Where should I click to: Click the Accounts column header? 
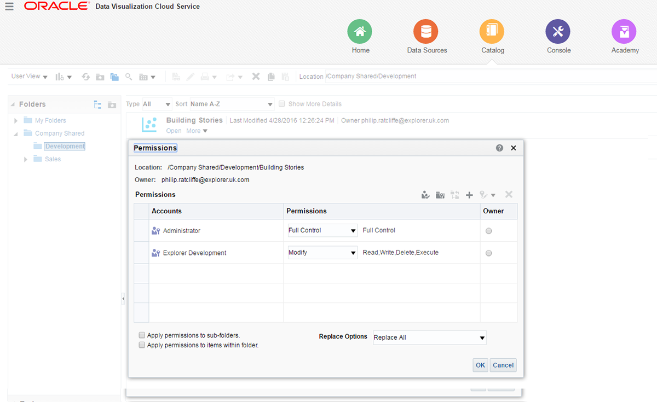pos(216,211)
